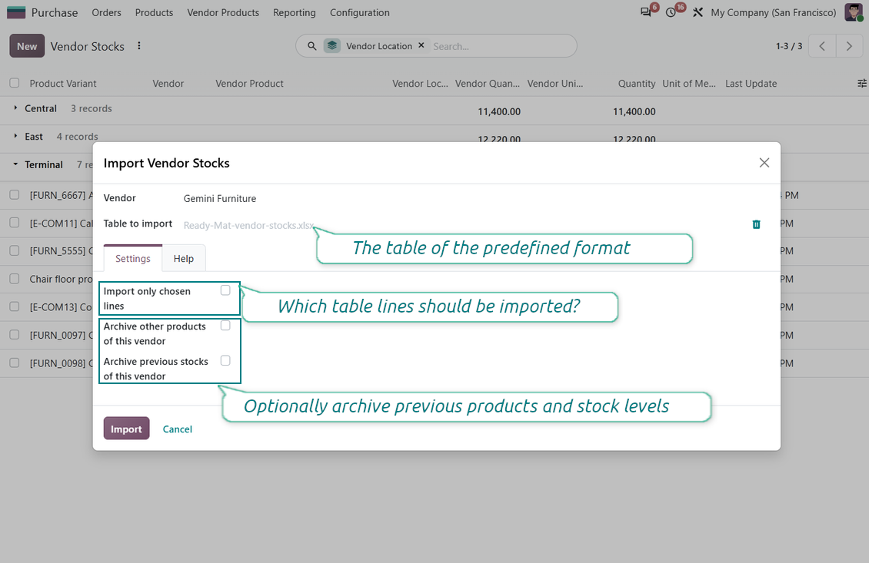The width and height of the screenshot is (869, 563).
Task: Toggle the select-all records header checkbox
Action: pyautogui.click(x=15, y=83)
